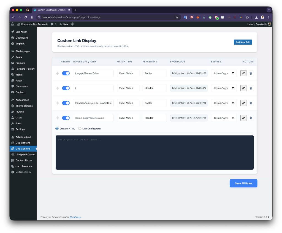This screenshot has width=282, height=233.
Task: Open Dashboard in WordPress sidebar
Action: click(x=22, y=38)
